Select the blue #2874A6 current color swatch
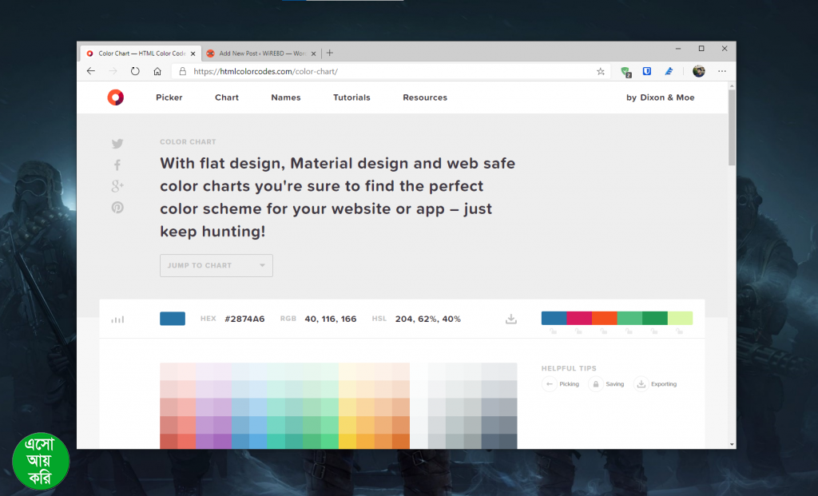This screenshot has width=818, height=496. point(173,319)
